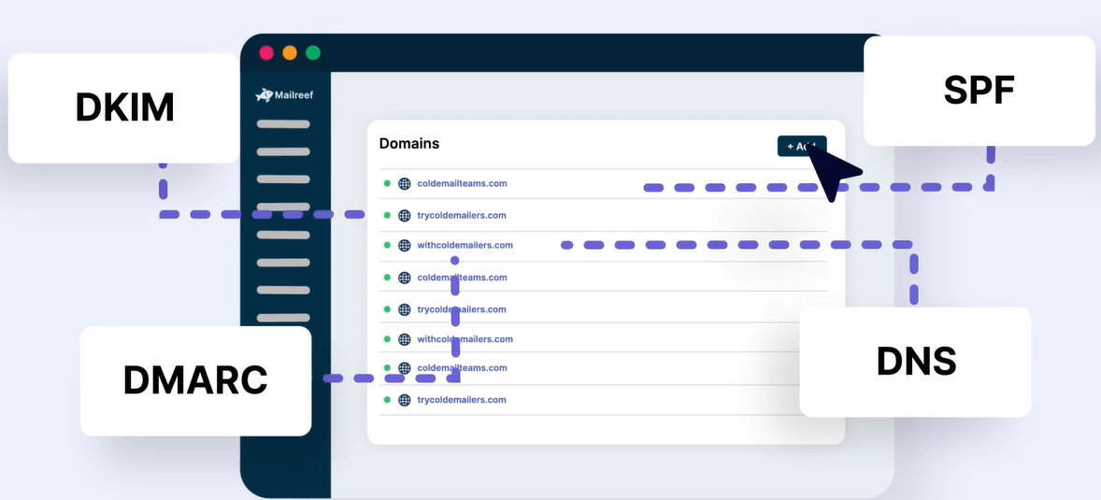
Task: Click the + Add button in Domains panel
Action: coord(802,146)
